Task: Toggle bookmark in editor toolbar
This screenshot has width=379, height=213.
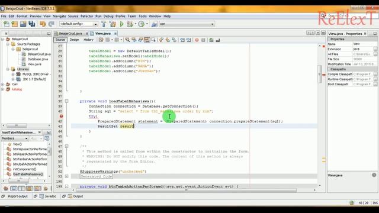Action: click(x=174, y=40)
